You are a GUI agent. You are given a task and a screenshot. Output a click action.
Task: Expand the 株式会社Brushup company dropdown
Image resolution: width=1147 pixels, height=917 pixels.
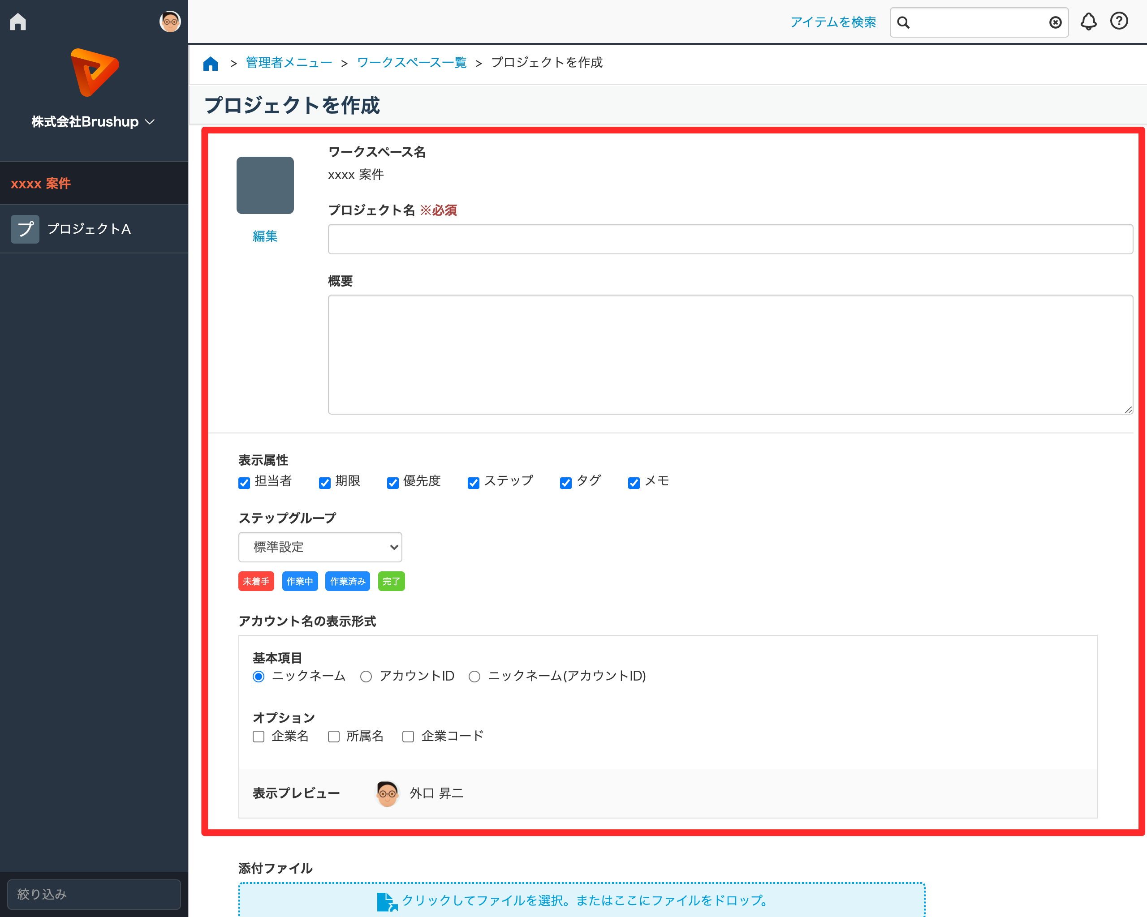(94, 122)
